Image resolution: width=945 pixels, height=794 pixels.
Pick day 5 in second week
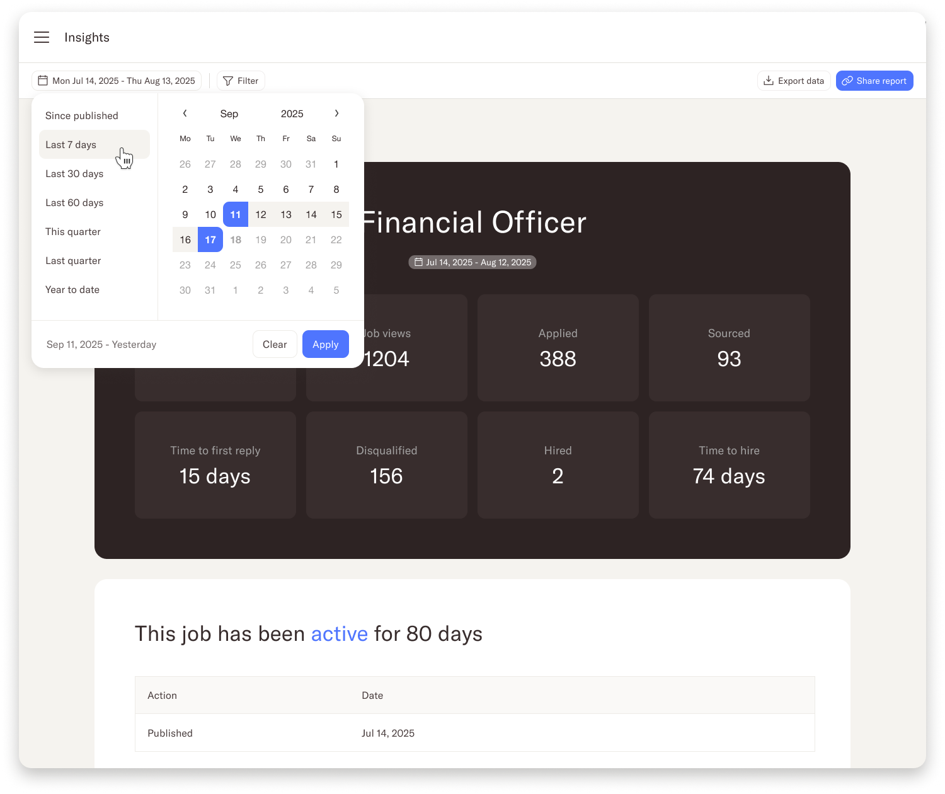[261, 189]
